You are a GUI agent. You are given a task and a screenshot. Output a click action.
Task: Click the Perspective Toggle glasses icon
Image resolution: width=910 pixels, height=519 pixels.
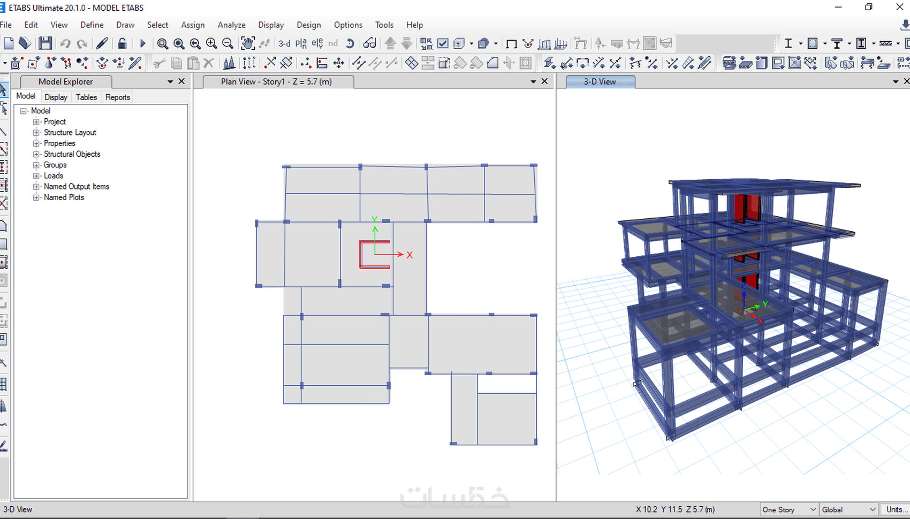(369, 43)
